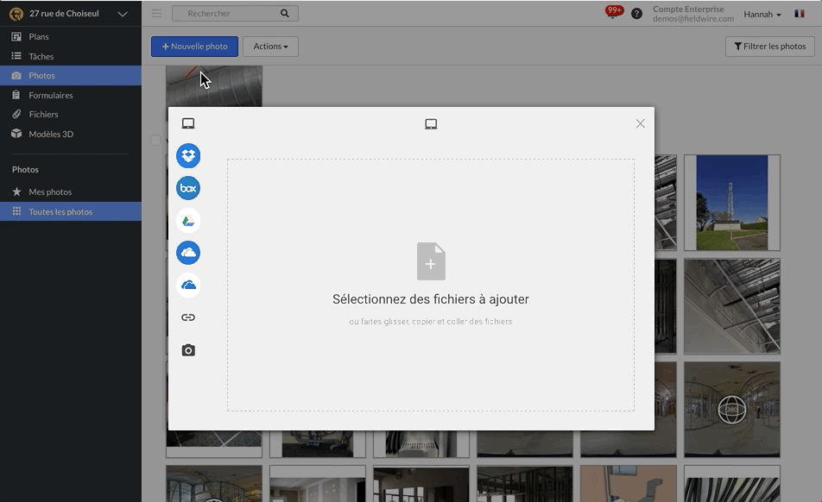The width and height of the screenshot is (822, 502).
Task: Choose Box as the file source
Action: pos(188,188)
